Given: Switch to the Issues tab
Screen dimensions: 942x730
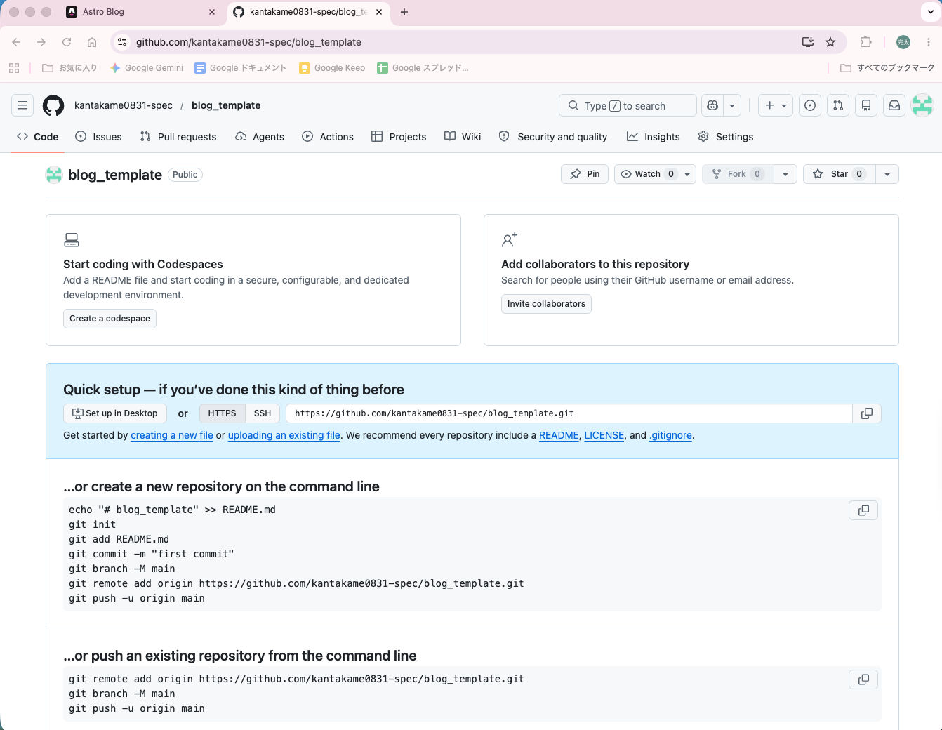Looking at the screenshot, I should (x=98, y=137).
